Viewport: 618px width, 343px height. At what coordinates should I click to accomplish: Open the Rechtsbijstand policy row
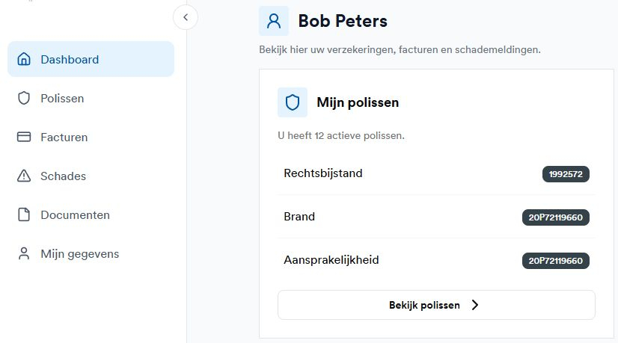click(323, 173)
